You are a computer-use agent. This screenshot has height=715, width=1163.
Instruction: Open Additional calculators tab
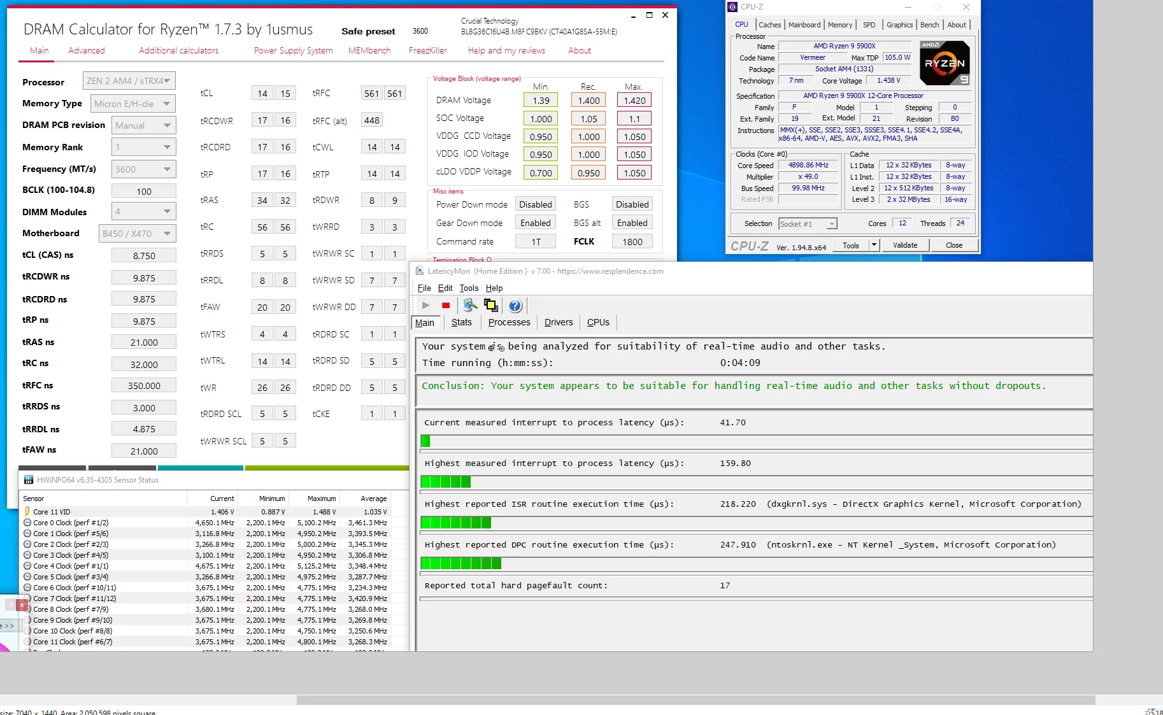179,50
